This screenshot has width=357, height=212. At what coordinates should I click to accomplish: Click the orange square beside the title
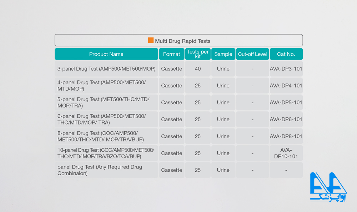pos(151,40)
